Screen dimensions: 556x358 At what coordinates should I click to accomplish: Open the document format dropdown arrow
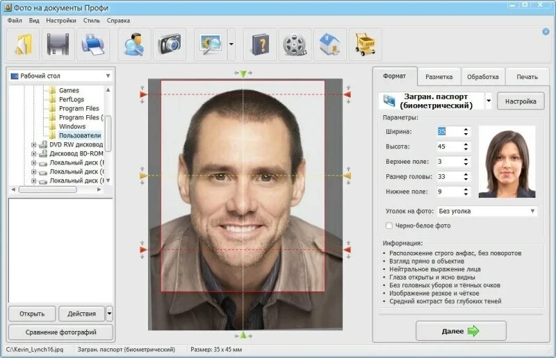pos(489,101)
